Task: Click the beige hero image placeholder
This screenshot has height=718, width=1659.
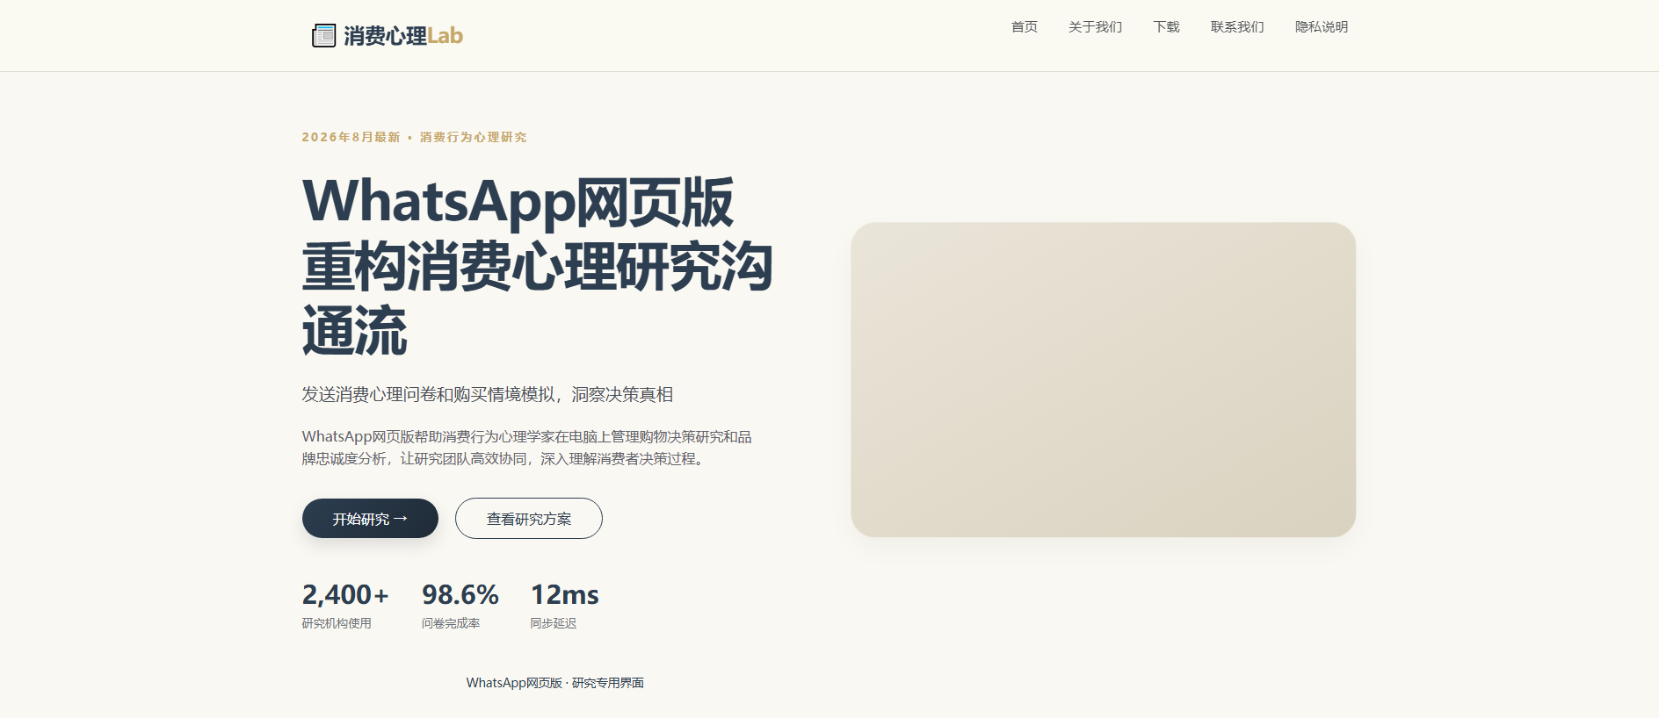Action: tap(1103, 379)
